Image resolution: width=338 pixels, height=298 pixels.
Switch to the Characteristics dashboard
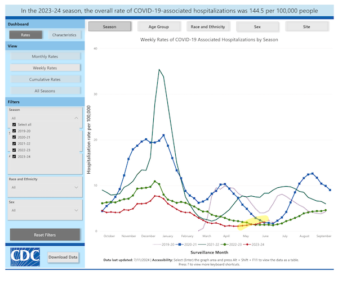[63, 35]
